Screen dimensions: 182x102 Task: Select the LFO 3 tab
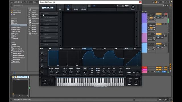pos(105,49)
